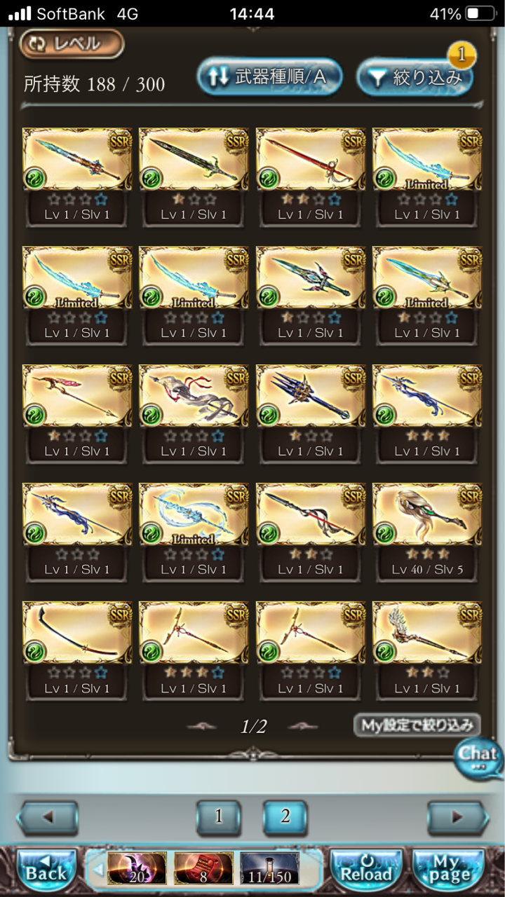Open My page from bottom bar
505x897 pixels.
pos(450,870)
